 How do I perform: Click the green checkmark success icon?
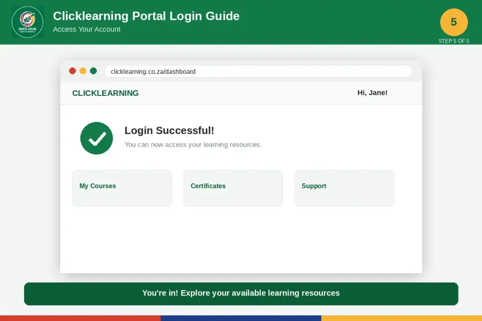96,138
